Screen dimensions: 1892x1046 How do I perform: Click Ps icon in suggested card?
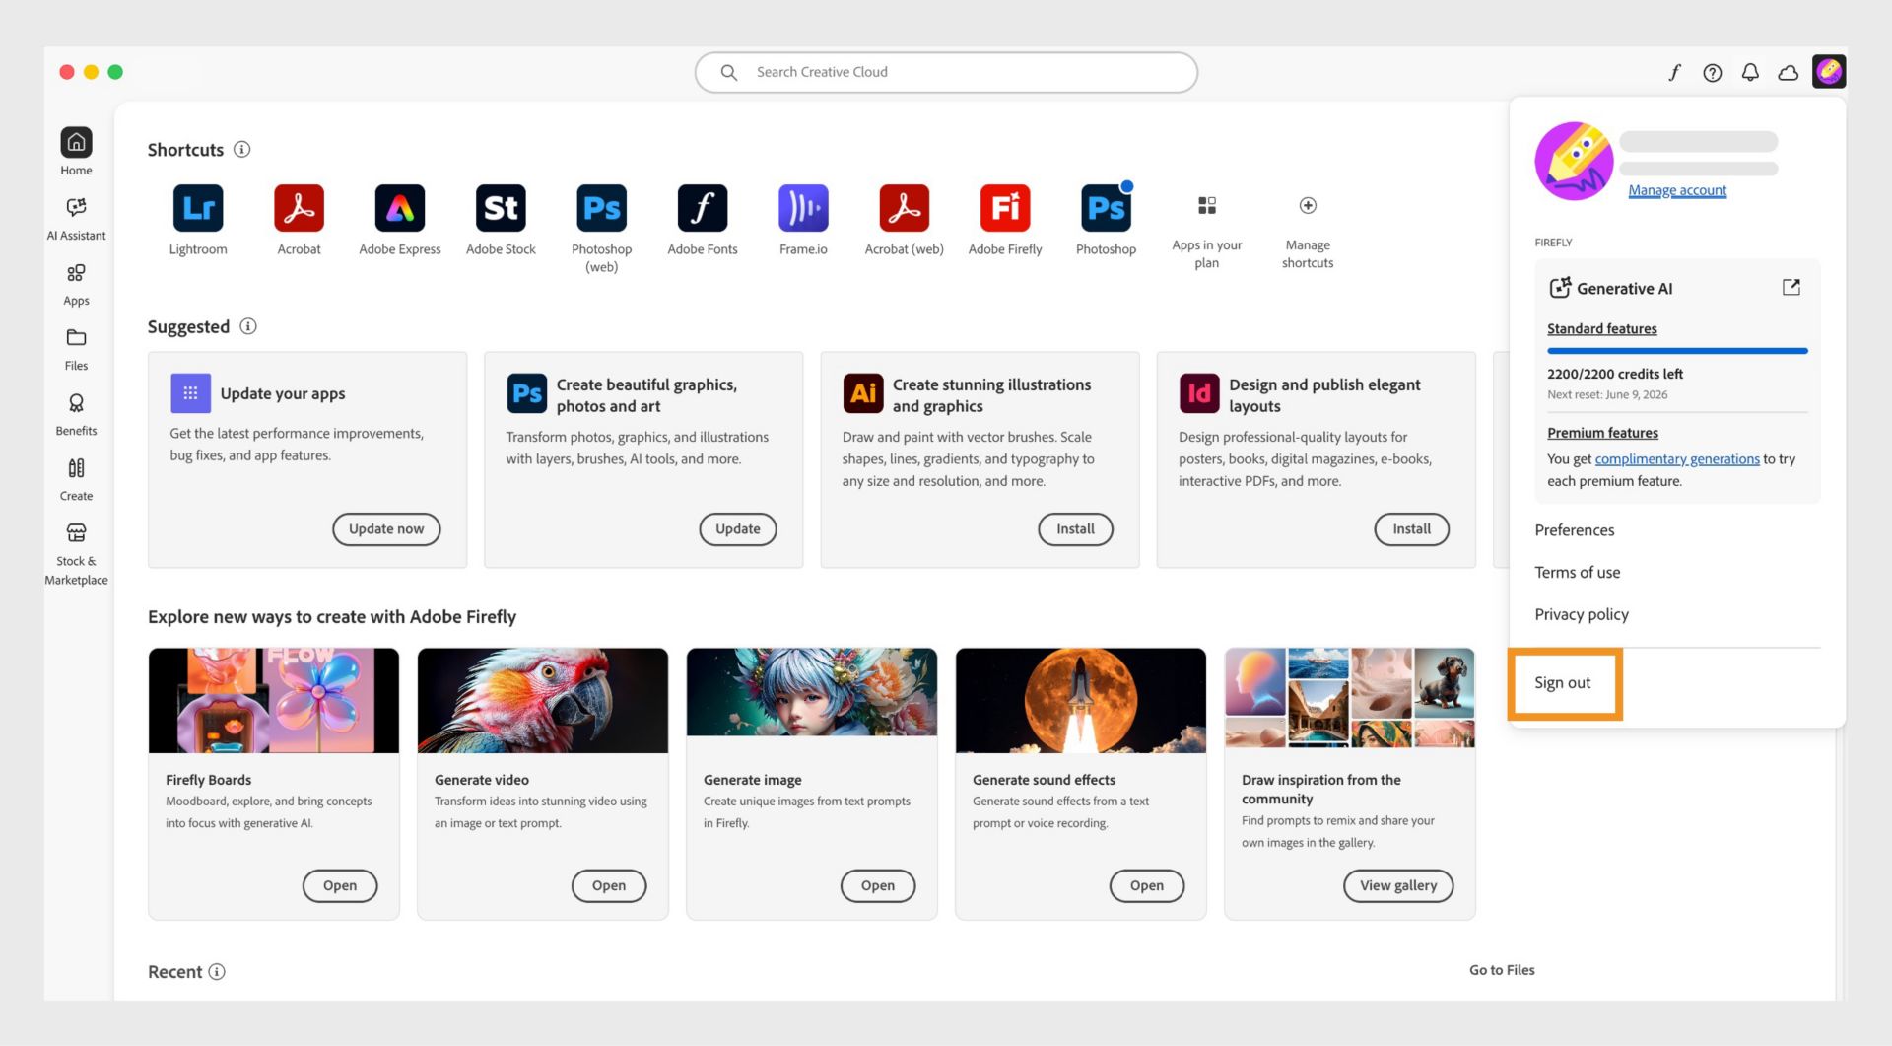[x=527, y=393]
